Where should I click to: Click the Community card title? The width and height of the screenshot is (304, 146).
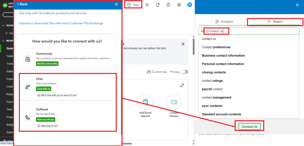coord(44,54)
